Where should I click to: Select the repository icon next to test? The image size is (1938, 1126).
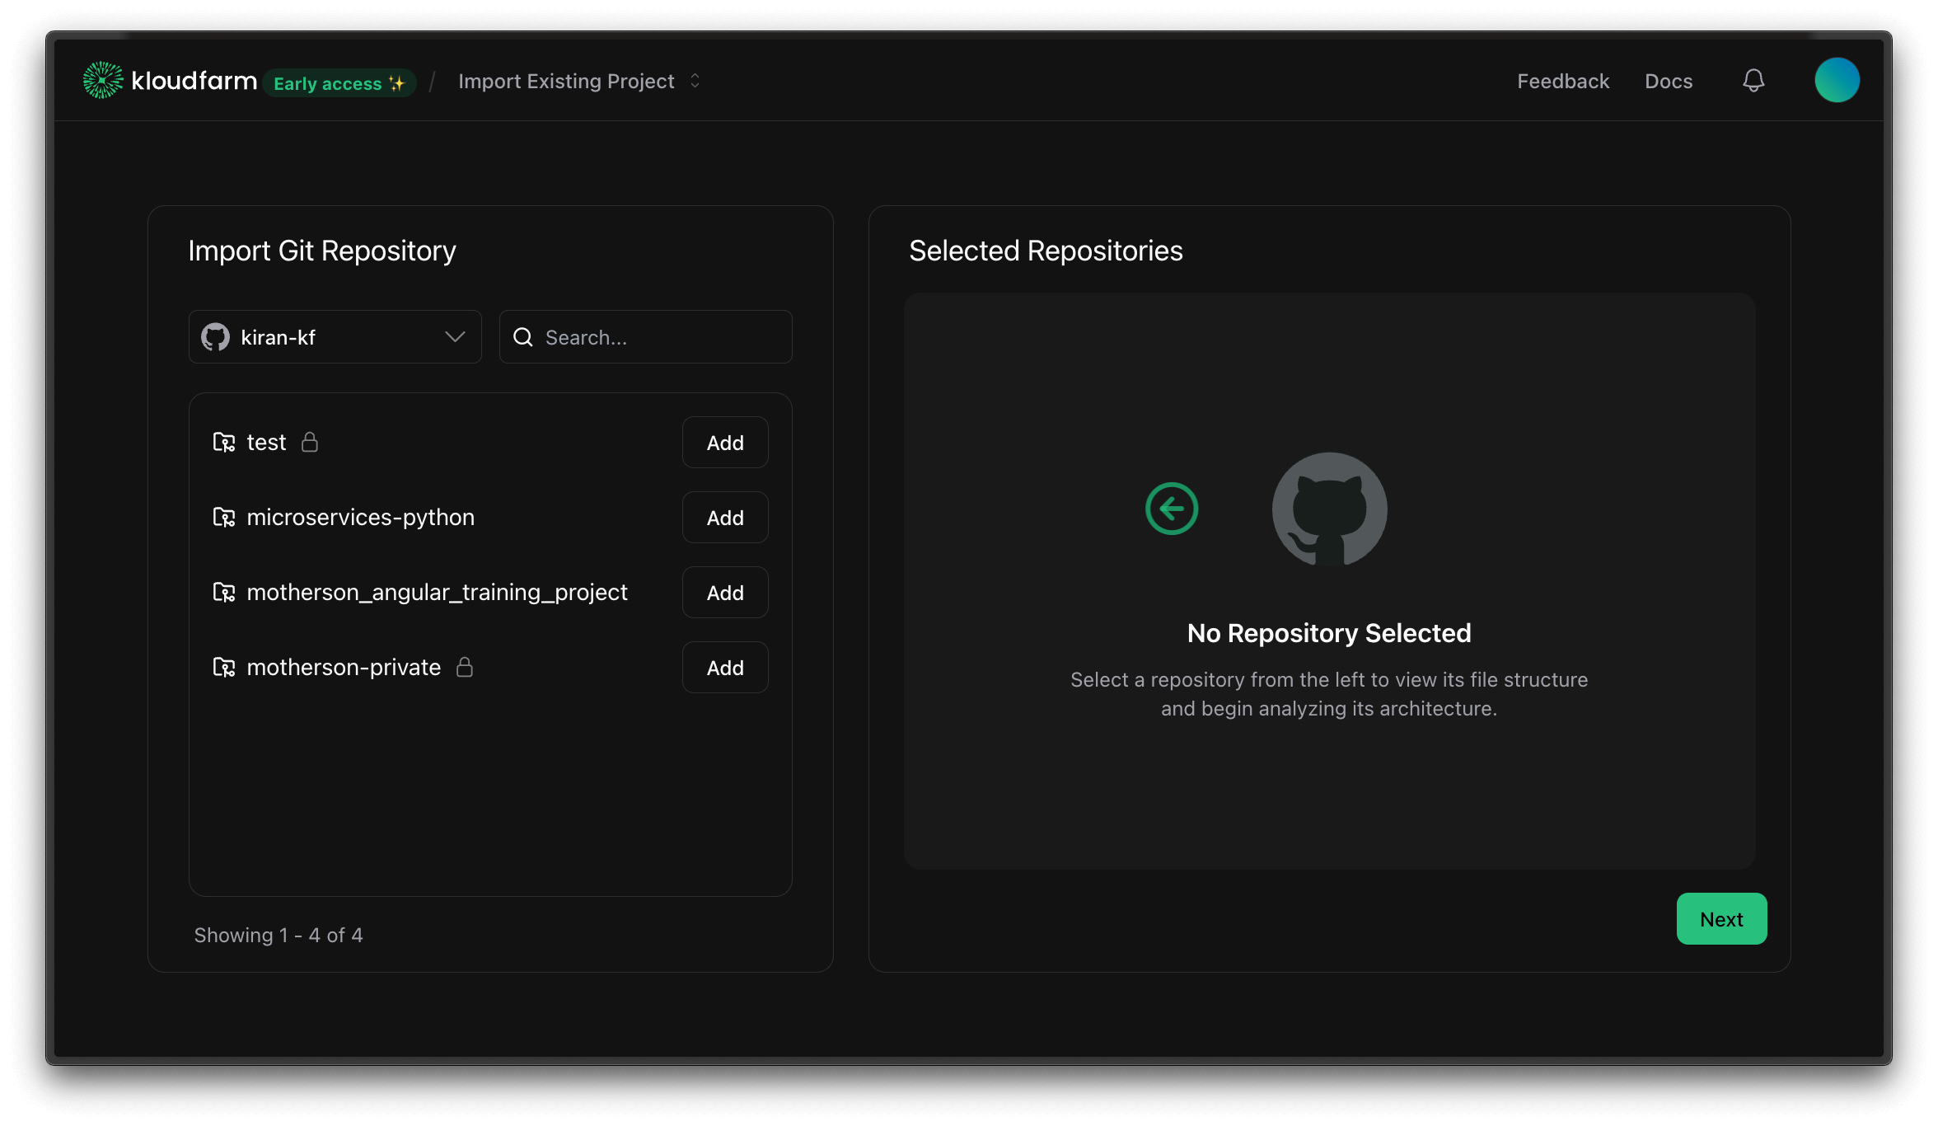coord(223,442)
